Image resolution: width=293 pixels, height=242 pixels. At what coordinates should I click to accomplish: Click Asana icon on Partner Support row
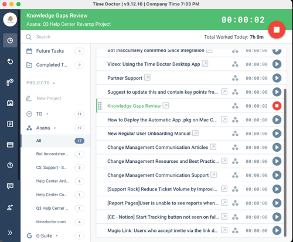click(235, 78)
